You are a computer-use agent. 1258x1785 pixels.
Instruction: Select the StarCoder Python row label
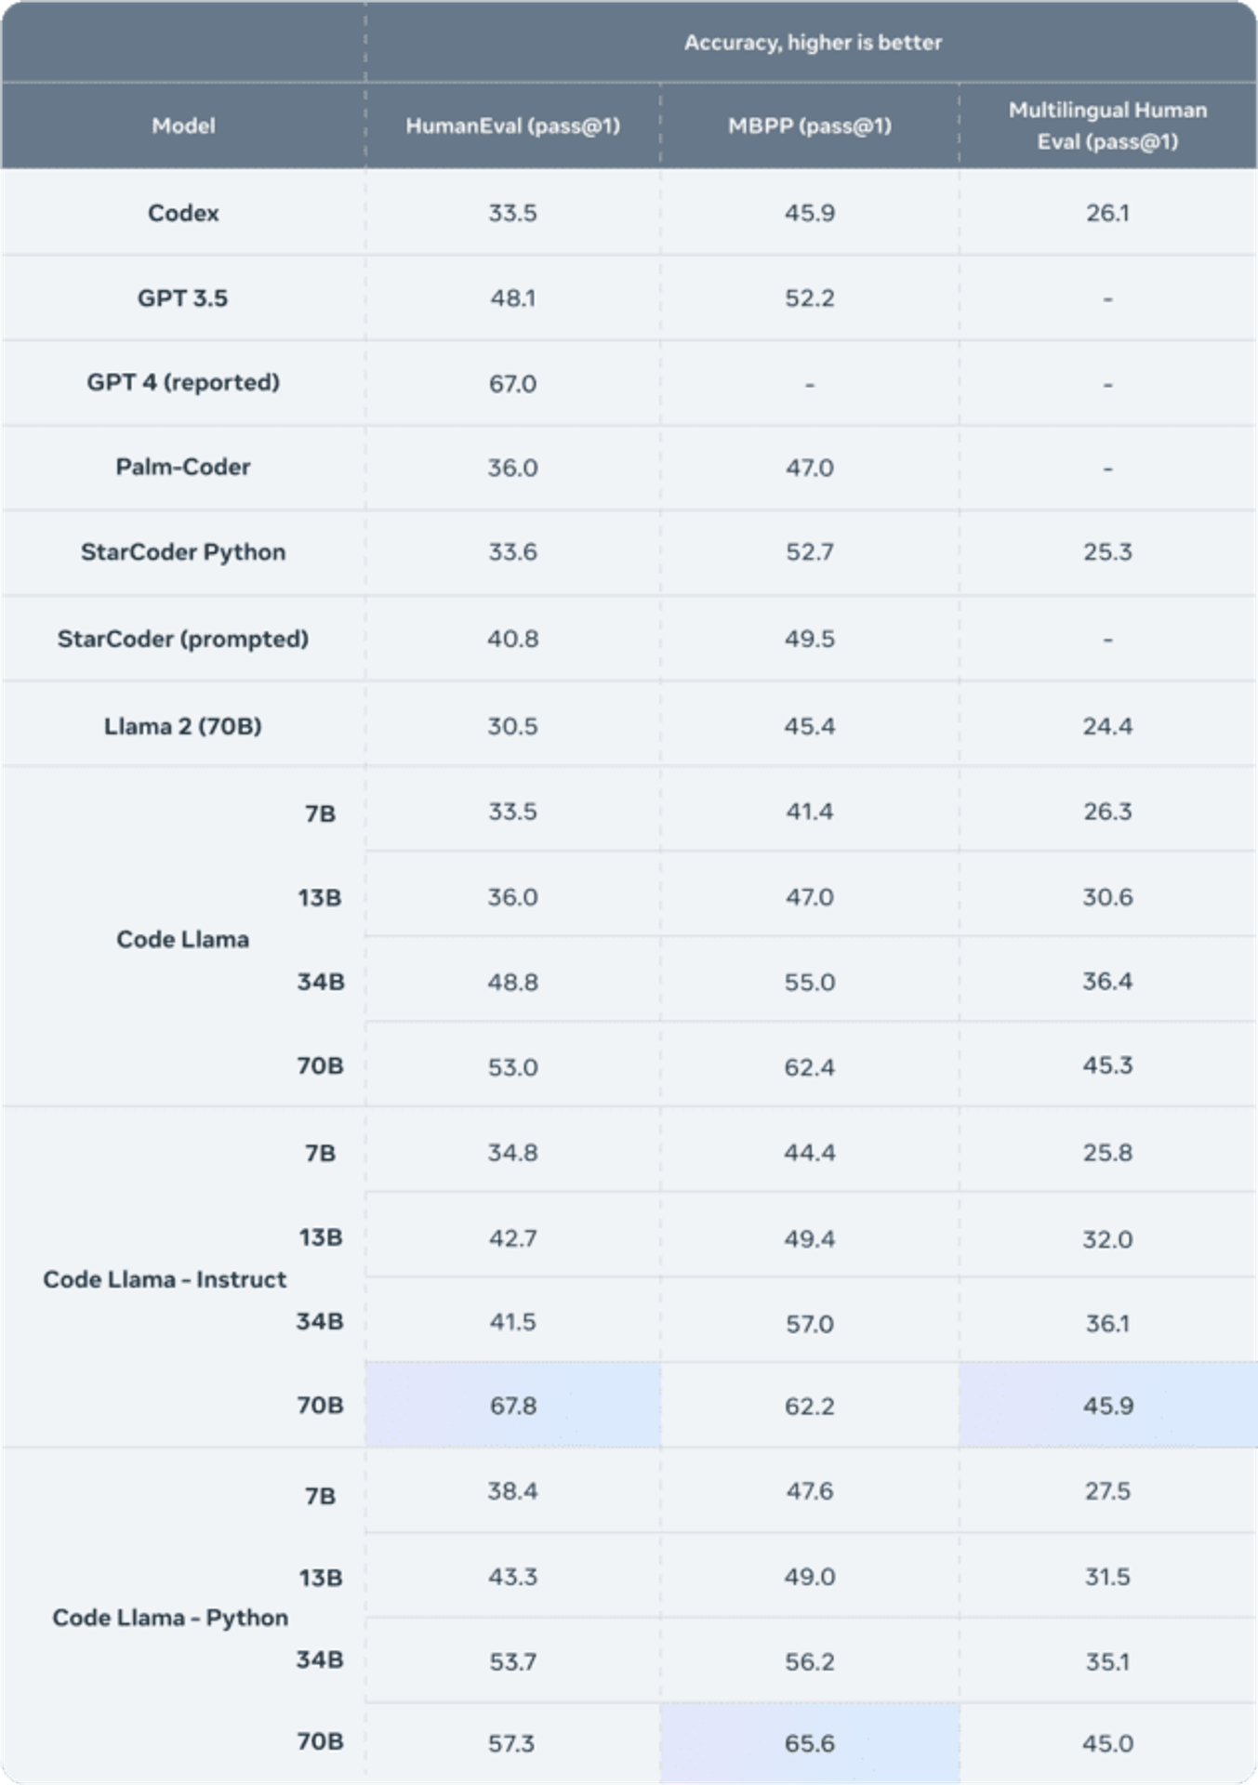click(183, 552)
